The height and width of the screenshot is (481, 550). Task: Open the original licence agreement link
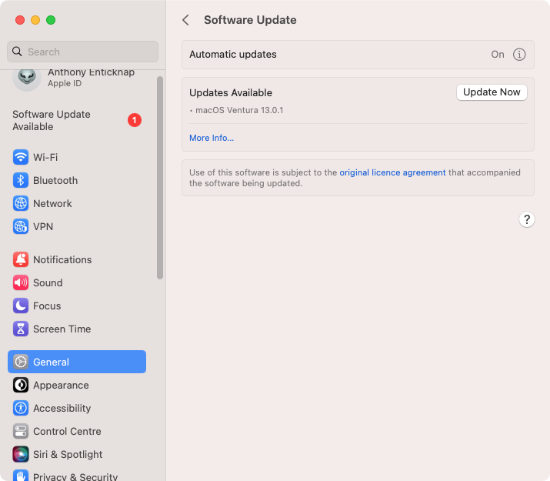392,172
